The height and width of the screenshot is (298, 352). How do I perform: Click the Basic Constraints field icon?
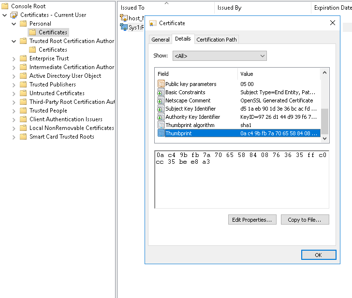point(161,92)
